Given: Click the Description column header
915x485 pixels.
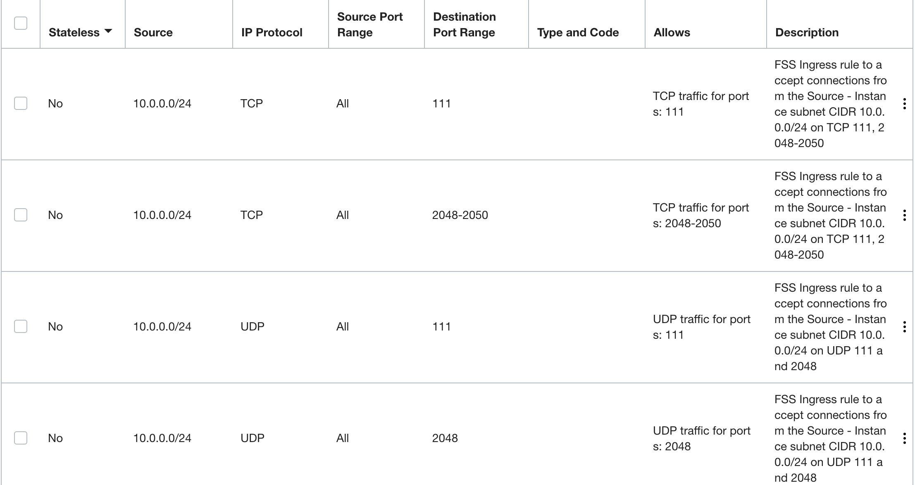Looking at the screenshot, I should pos(806,32).
